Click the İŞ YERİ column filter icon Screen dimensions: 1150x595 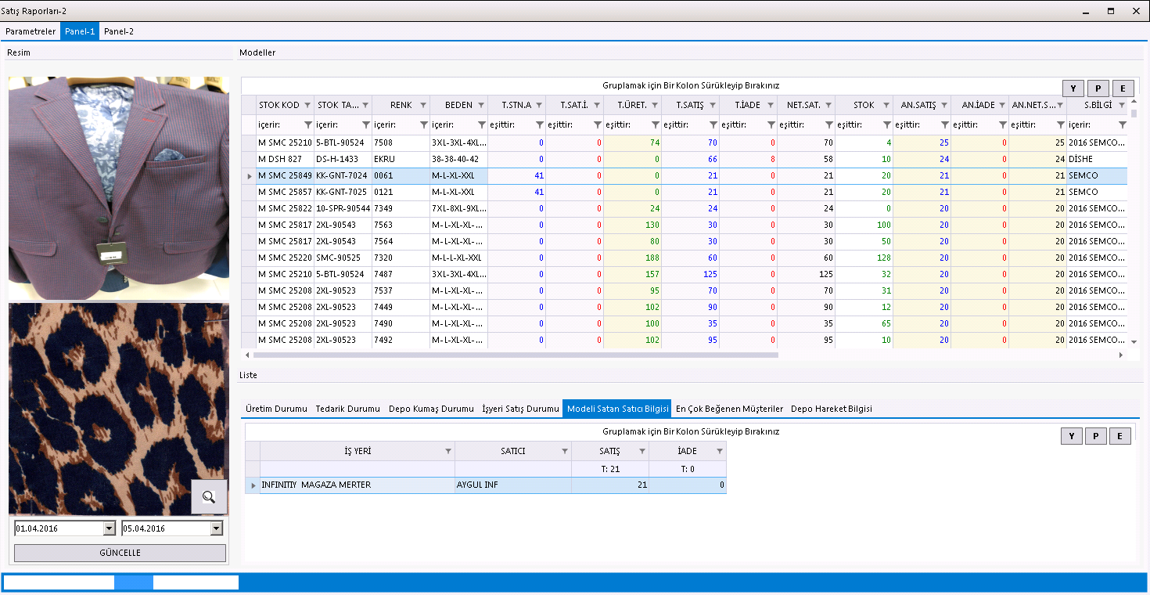pos(448,451)
